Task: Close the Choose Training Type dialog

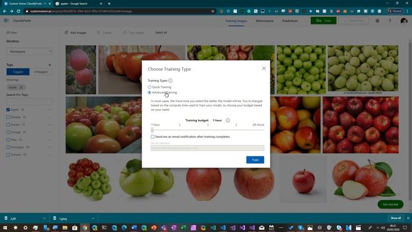Action: [264, 68]
